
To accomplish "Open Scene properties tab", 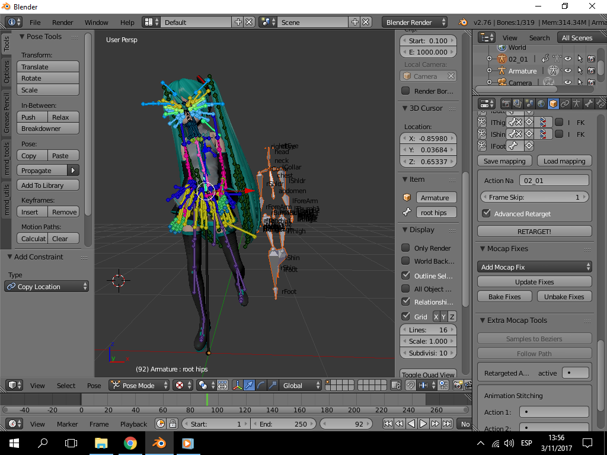I will pos(529,104).
